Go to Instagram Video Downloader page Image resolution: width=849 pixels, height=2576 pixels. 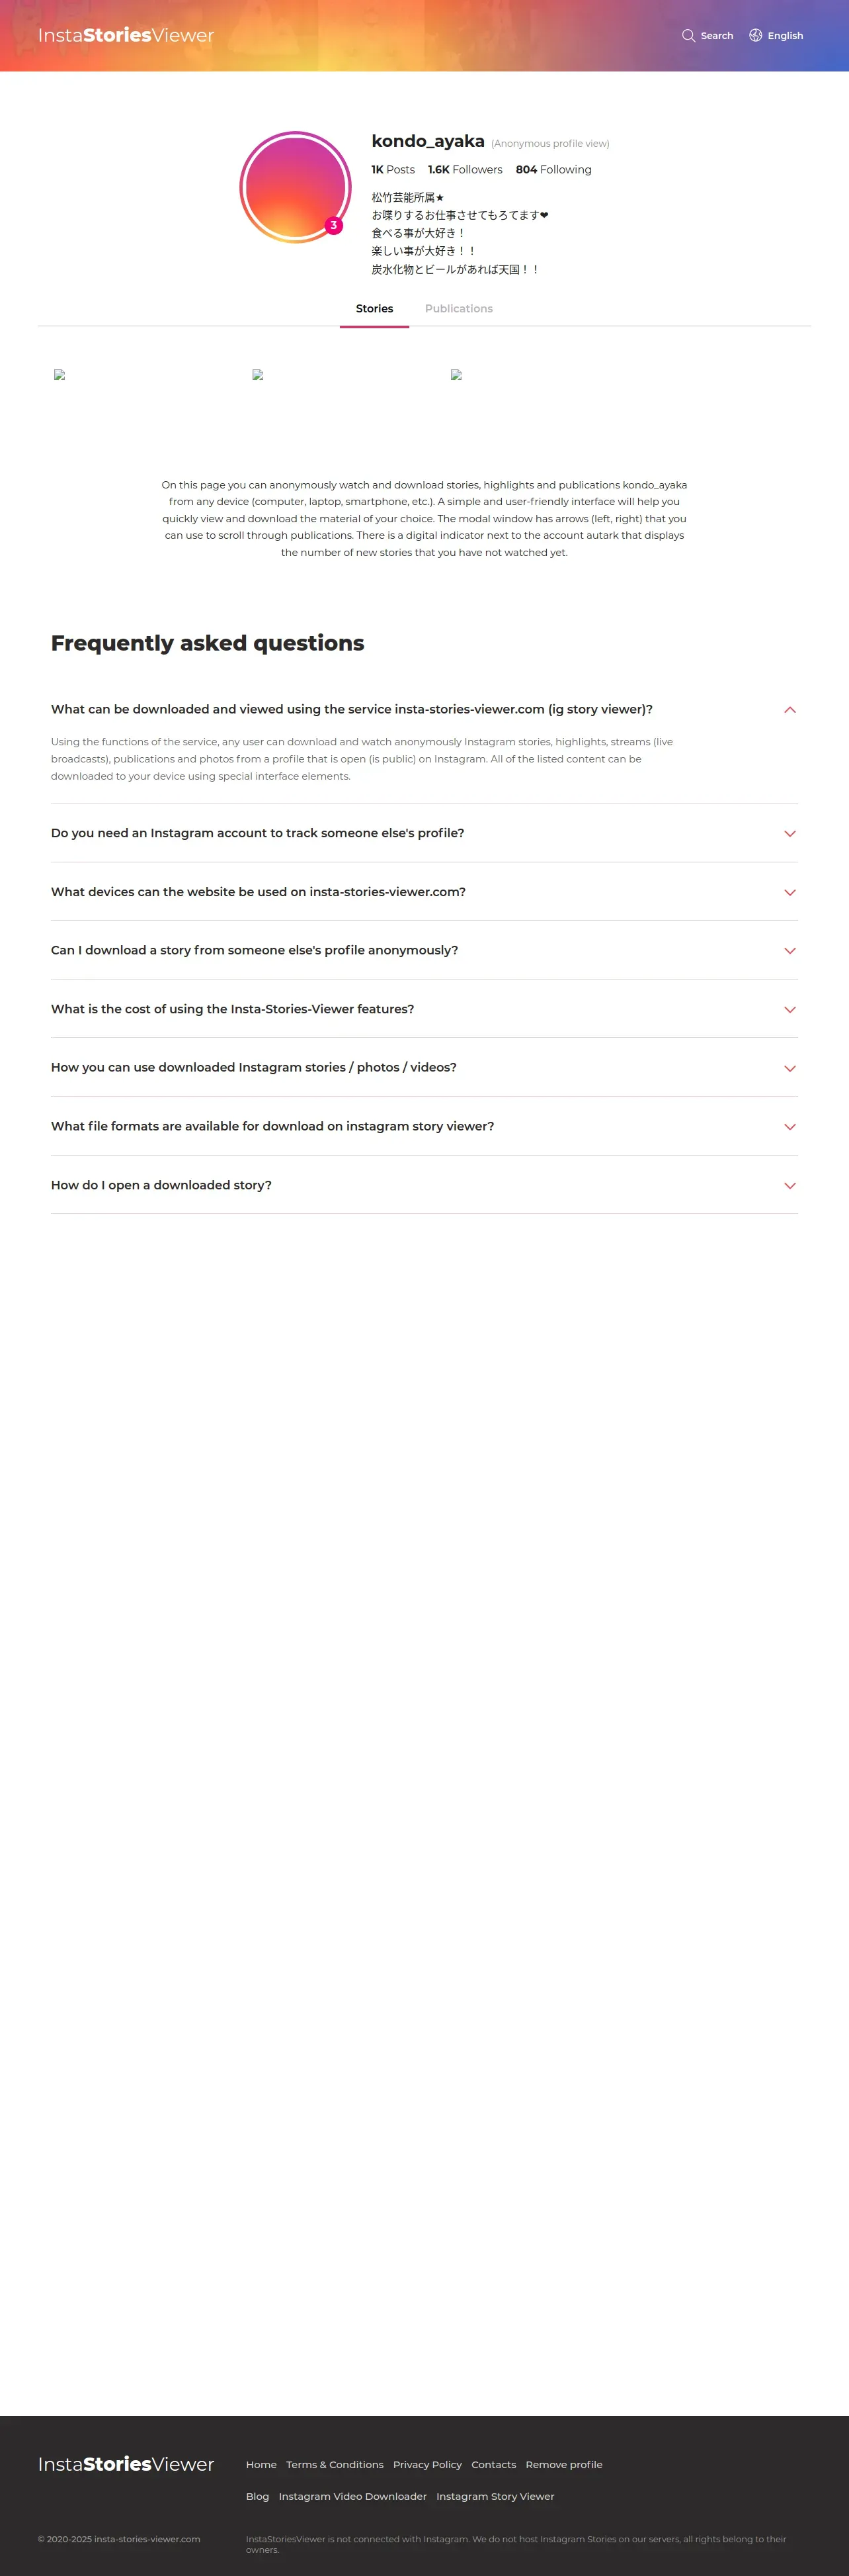point(352,2497)
